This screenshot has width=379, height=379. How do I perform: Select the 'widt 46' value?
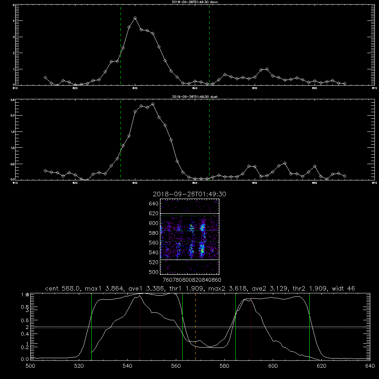(343, 288)
